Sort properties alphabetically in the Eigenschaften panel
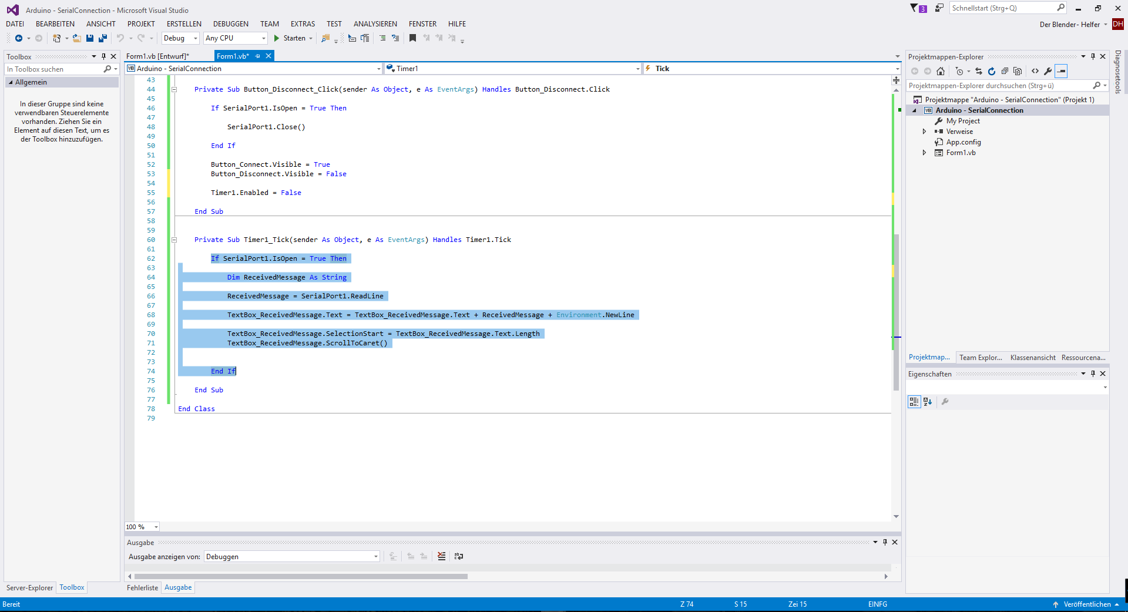 point(926,402)
